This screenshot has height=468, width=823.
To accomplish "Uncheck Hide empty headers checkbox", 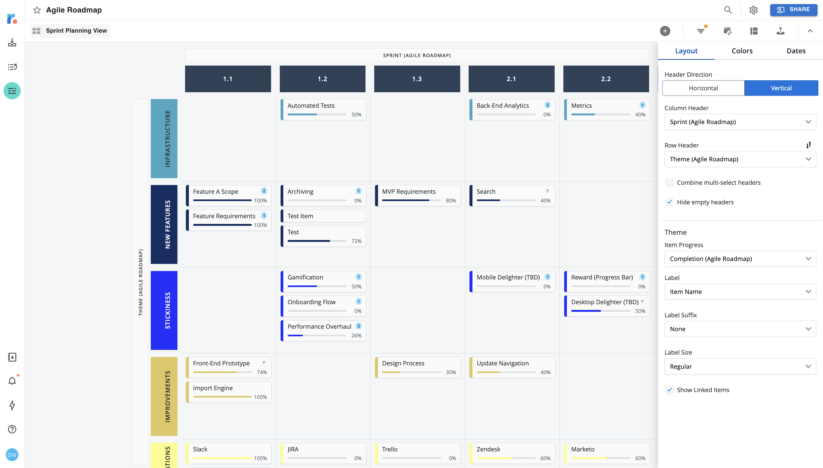I will 669,202.
